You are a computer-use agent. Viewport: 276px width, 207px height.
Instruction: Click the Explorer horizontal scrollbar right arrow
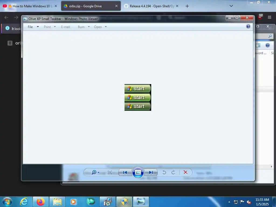[x=271, y=167]
